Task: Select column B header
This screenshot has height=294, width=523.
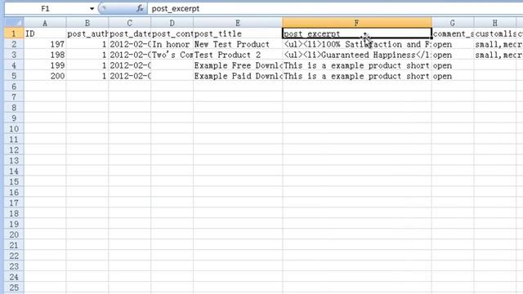Action: point(87,23)
